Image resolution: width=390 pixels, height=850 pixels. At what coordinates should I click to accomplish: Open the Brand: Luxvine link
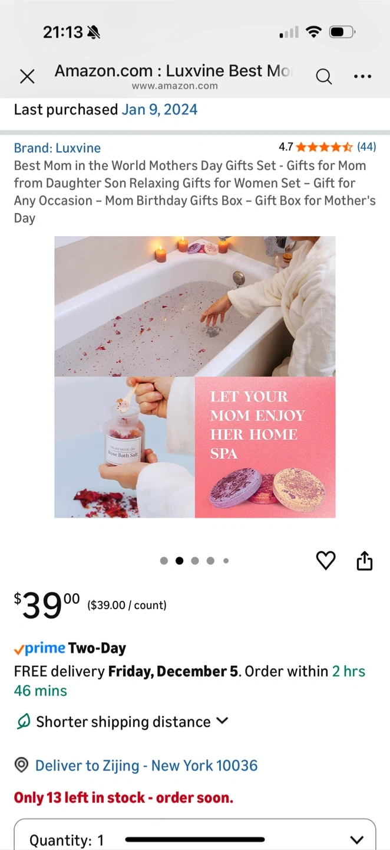pos(57,148)
